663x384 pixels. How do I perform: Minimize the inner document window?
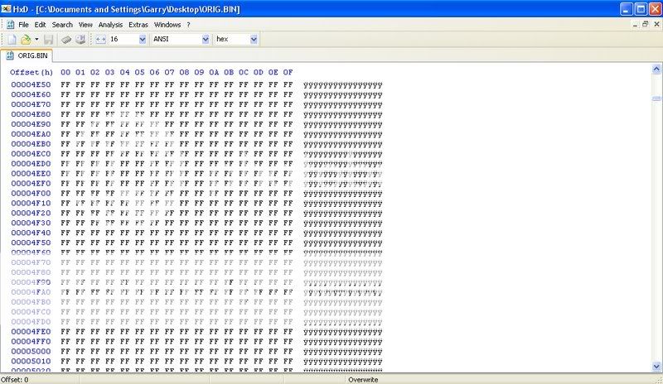[635, 25]
